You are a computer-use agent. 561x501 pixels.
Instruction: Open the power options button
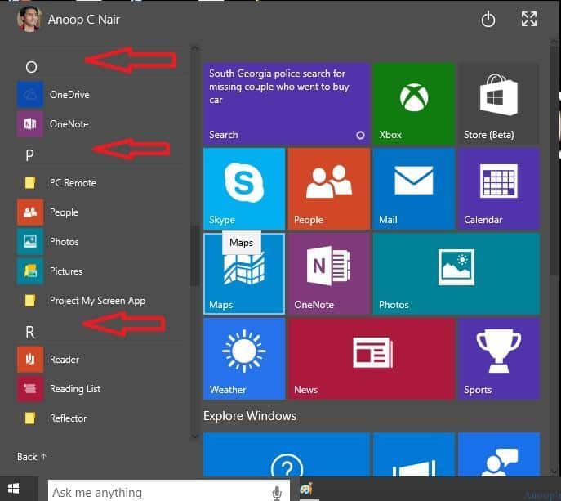[x=488, y=19]
